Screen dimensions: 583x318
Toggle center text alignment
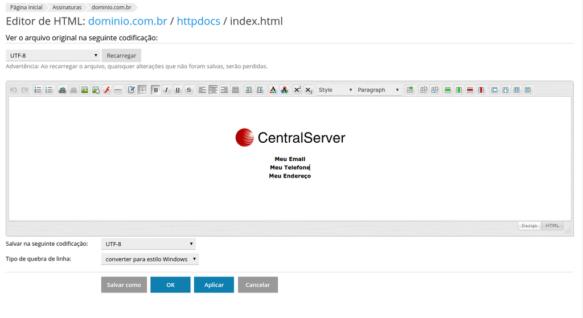[x=213, y=90]
